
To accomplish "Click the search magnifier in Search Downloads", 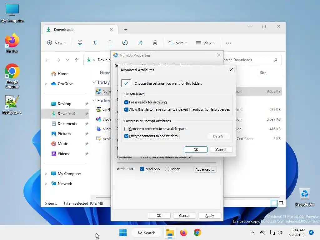I will pyautogui.click(x=275, y=60).
